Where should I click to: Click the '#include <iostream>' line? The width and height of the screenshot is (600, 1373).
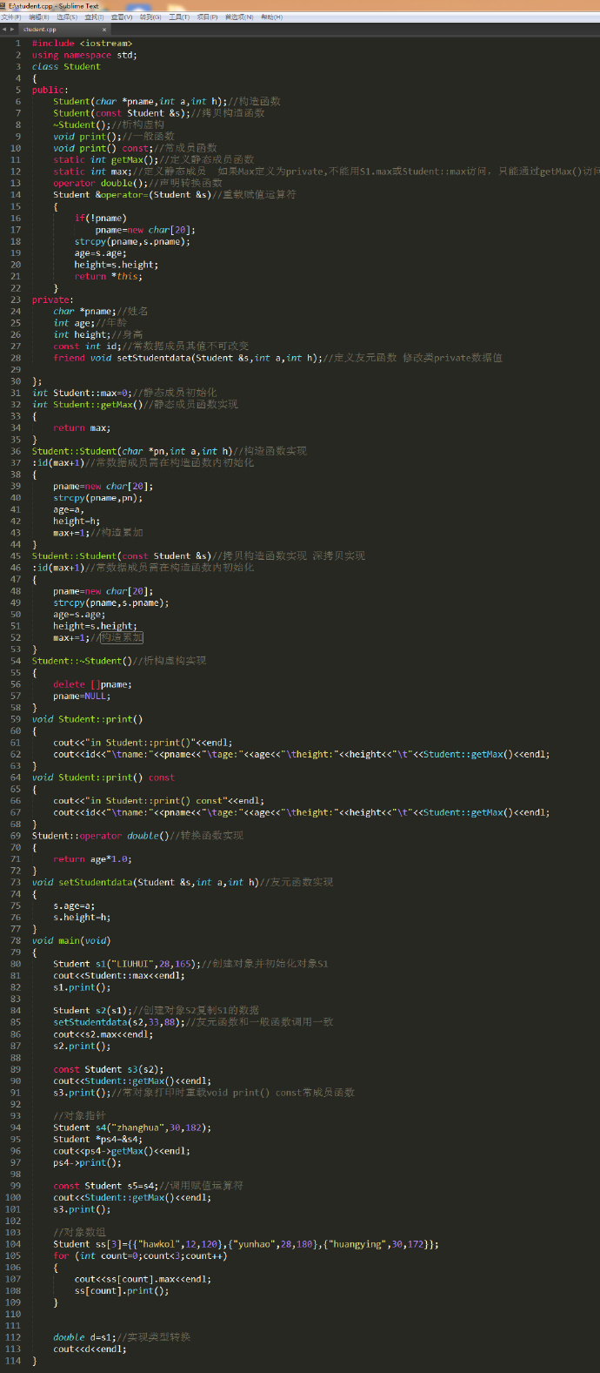pyautogui.click(x=83, y=43)
